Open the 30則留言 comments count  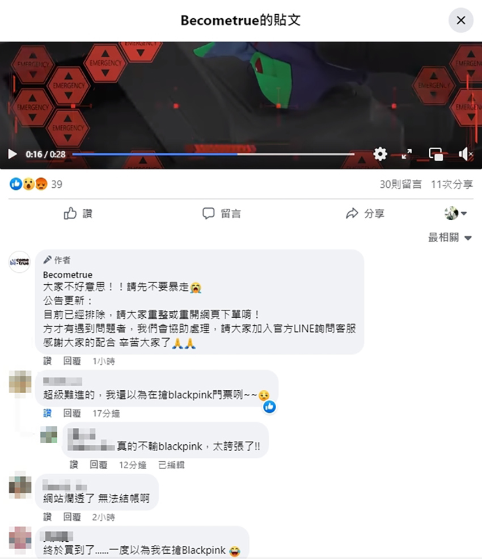[x=400, y=184]
